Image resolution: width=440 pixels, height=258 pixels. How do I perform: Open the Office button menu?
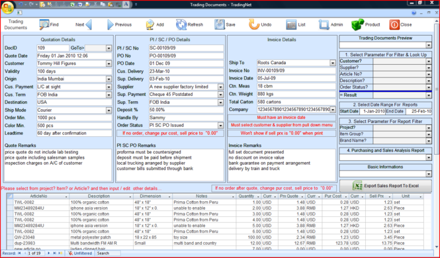point(7,7)
